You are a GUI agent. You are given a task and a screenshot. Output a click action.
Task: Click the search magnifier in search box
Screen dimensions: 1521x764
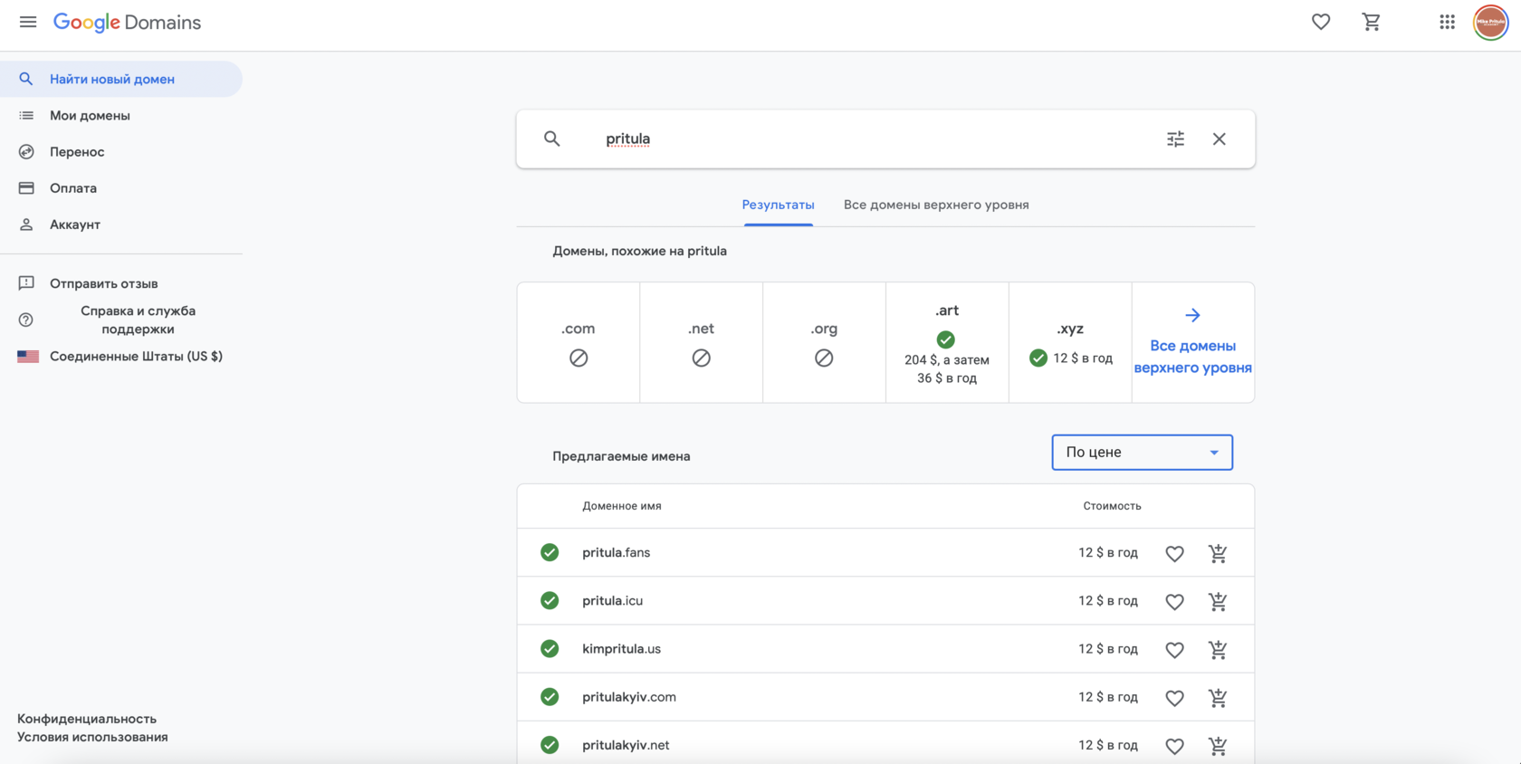[x=551, y=138]
